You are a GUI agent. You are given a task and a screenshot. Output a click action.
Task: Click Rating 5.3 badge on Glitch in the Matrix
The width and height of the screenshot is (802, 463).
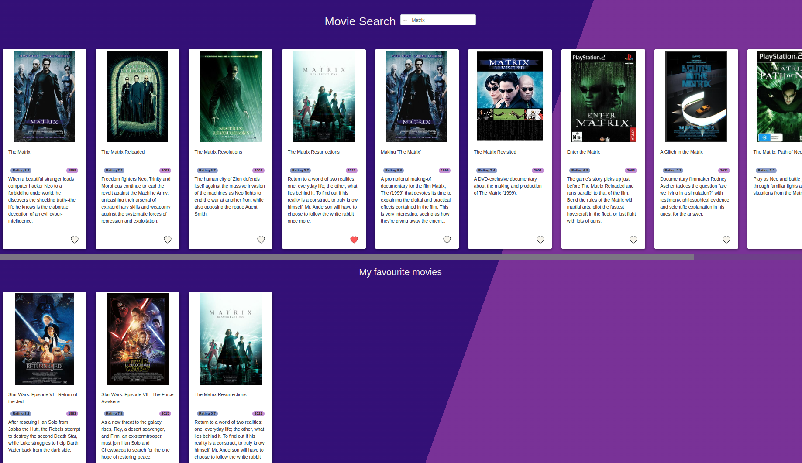[673, 171]
